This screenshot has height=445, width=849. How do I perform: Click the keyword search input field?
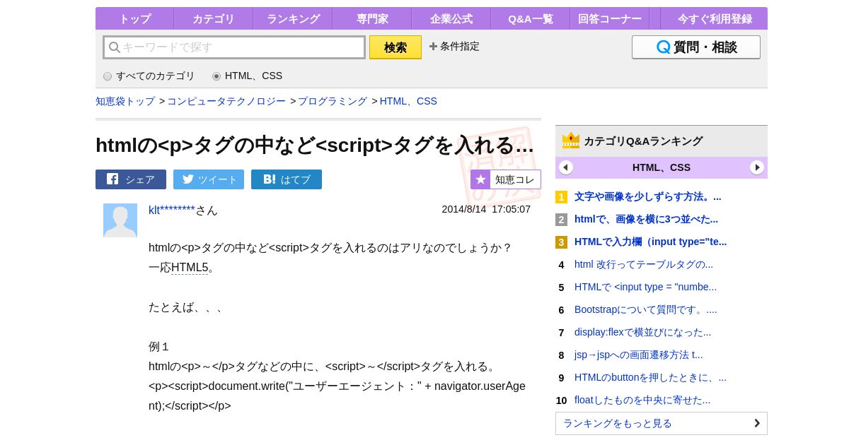tap(234, 47)
